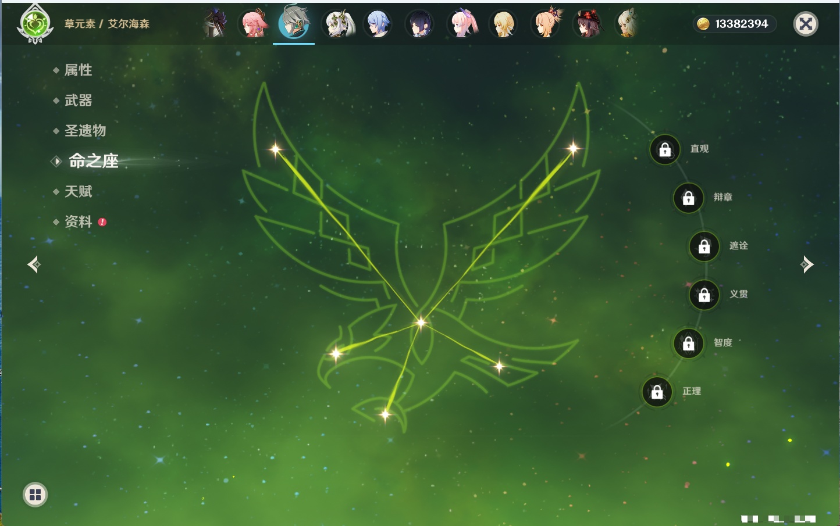This screenshot has height=526, width=840.
Task: Open the locked 直观 constellation node
Action: (x=665, y=149)
